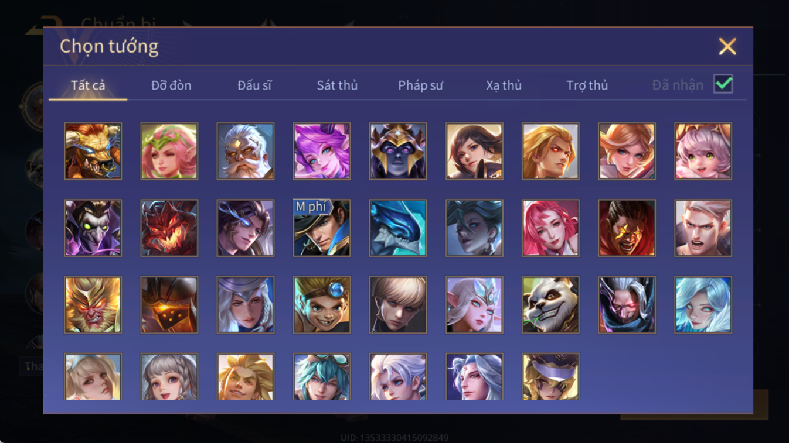Viewport: 789px width, 443px height.
Task: Pick the red demon hero portrait
Action: click(x=169, y=228)
